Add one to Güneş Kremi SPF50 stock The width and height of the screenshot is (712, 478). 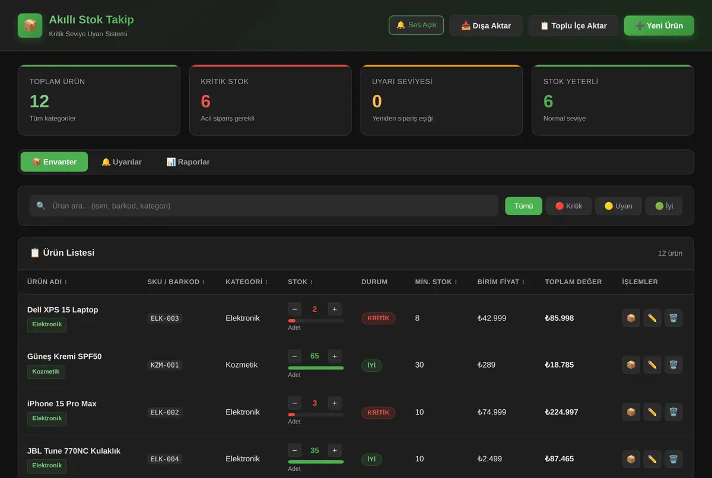(x=335, y=356)
